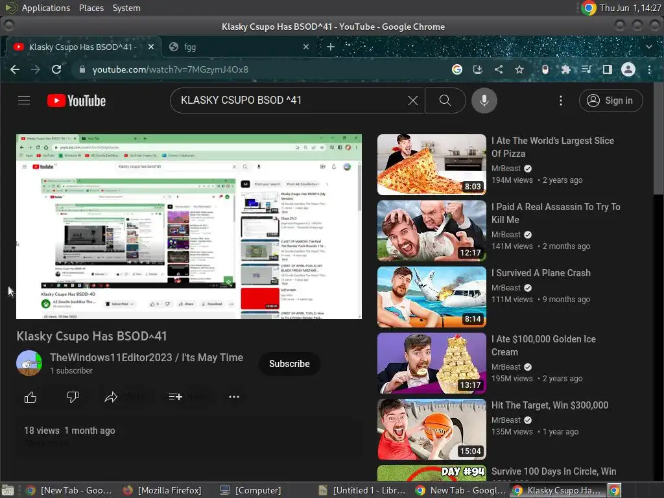Click the install/download icon in address bar
664x498 pixels.
tap(478, 69)
